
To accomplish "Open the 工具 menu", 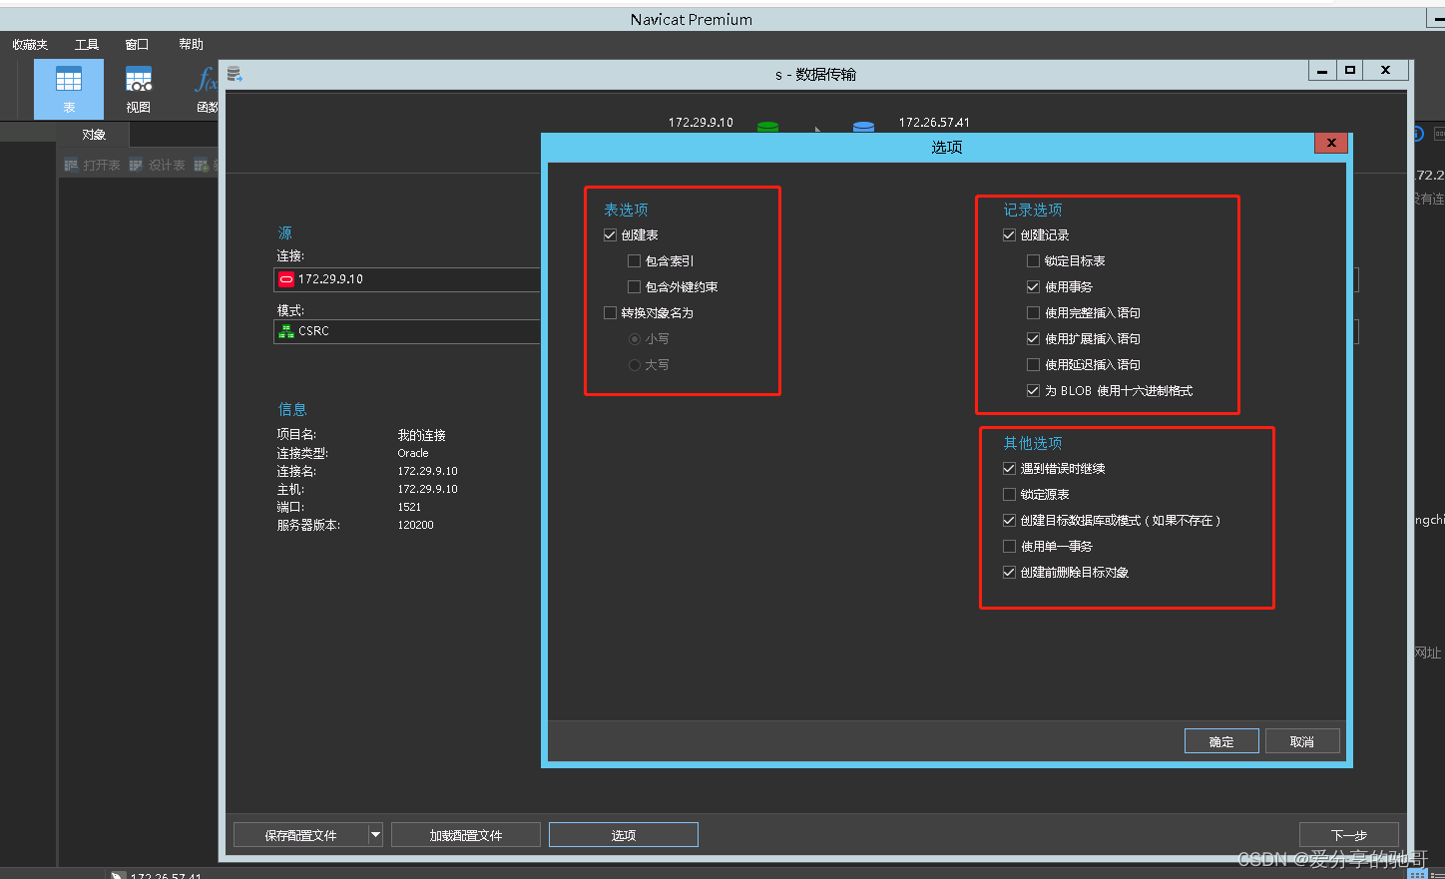I will (x=87, y=45).
